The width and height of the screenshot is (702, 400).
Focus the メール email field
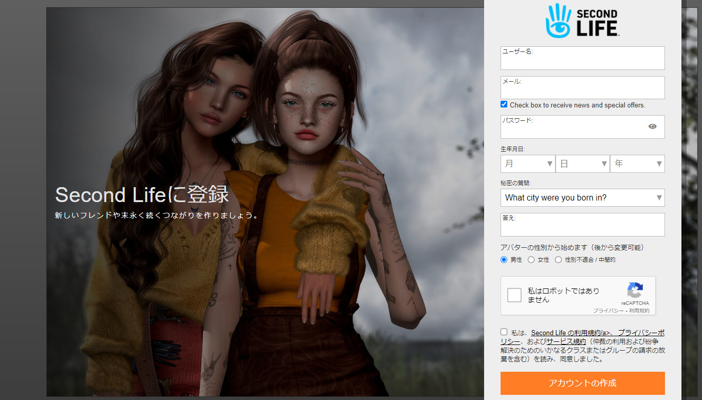(582, 87)
